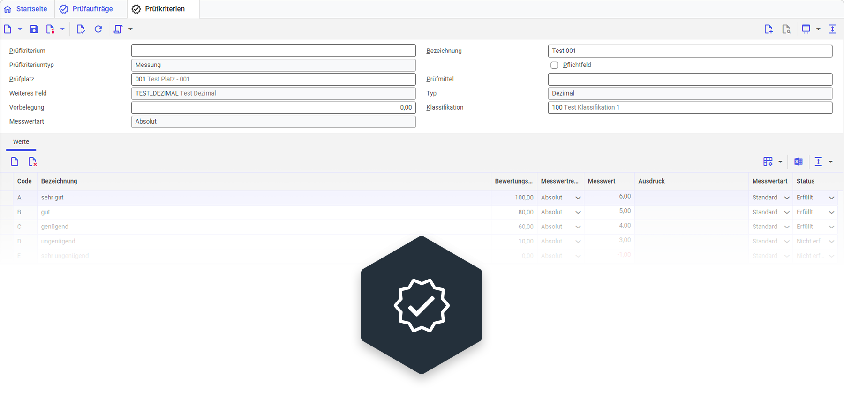Image resolution: width=844 pixels, height=398 pixels.
Task: Click the Prüfkriterium input field
Action: [273, 51]
